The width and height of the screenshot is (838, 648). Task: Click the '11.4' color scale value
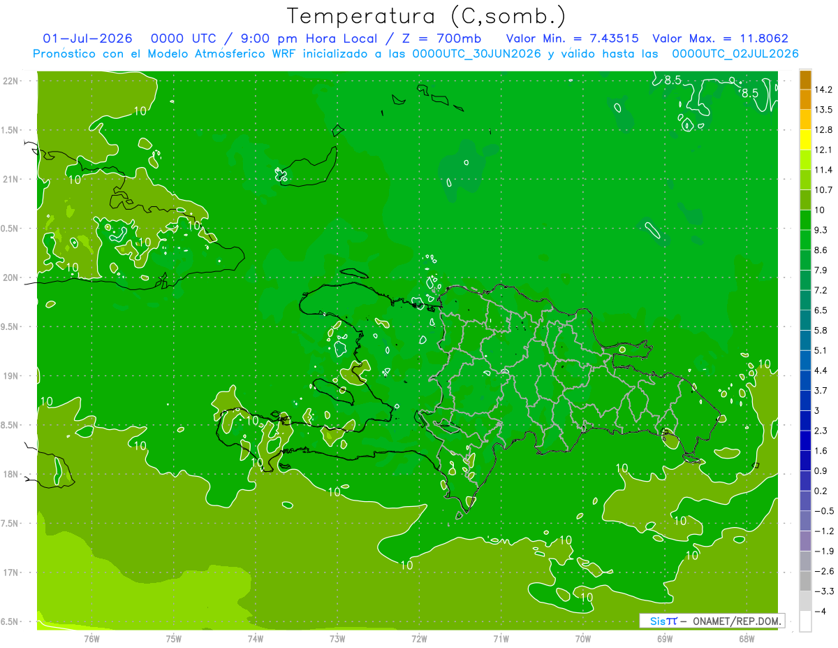coord(824,170)
